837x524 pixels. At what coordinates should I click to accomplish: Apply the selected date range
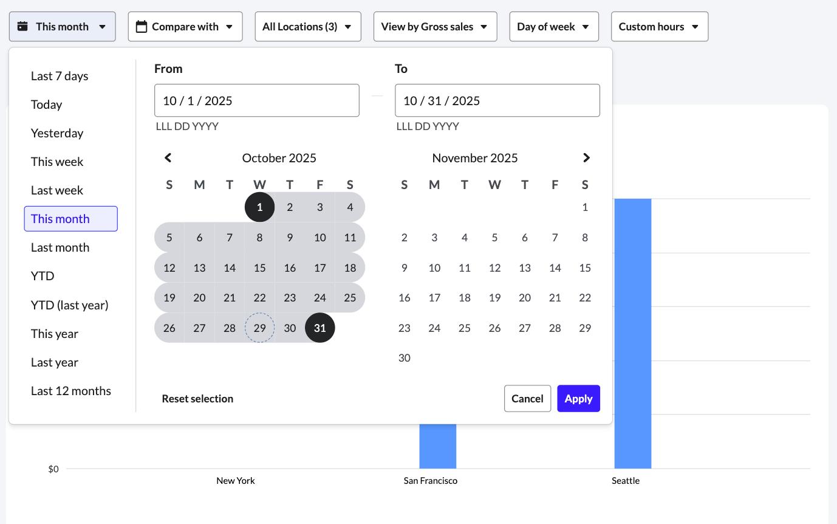578,398
